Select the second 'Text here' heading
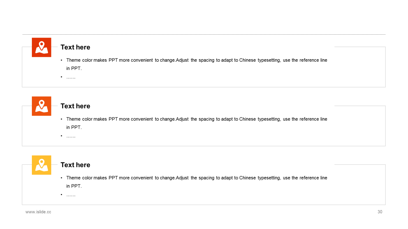Image resolution: width=408 pixels, height=229 pixels. (75, 106)
